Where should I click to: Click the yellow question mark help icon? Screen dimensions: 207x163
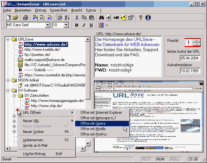coord(140,18)
